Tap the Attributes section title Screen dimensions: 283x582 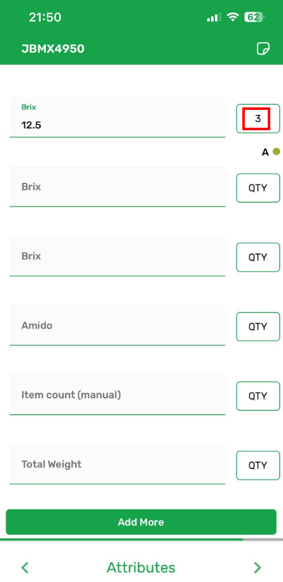[141, 567]
